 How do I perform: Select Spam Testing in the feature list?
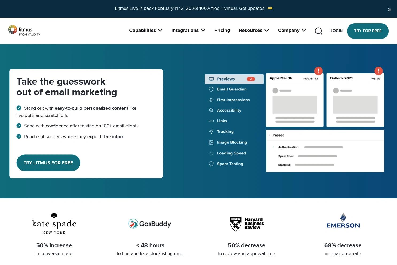pos(230,164)
